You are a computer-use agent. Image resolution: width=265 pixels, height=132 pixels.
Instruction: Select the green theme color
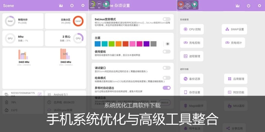click(112, 44)
